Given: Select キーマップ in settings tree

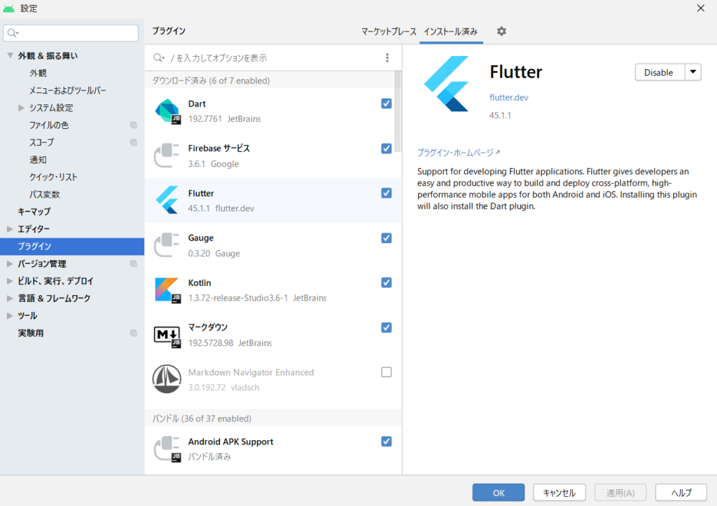Looking at the screenshot, I should point(34,212).
